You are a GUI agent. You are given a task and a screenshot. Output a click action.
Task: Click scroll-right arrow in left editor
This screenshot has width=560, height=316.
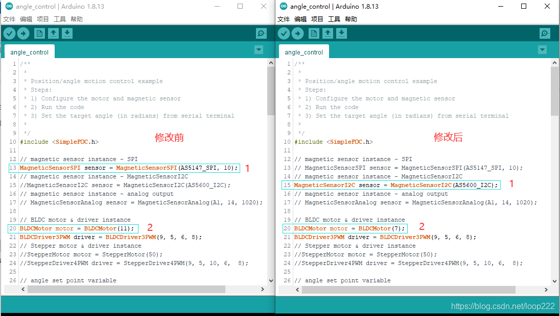click(263, 289)
